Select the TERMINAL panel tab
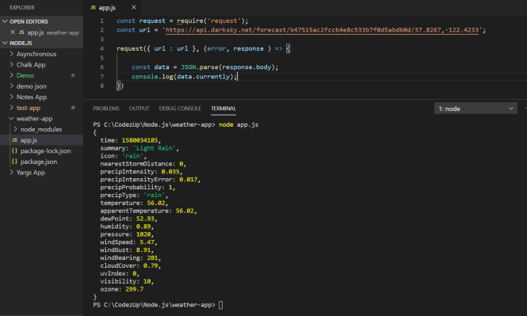The height and width of the screenshot is (316, 527). click(x=223, y=109)
